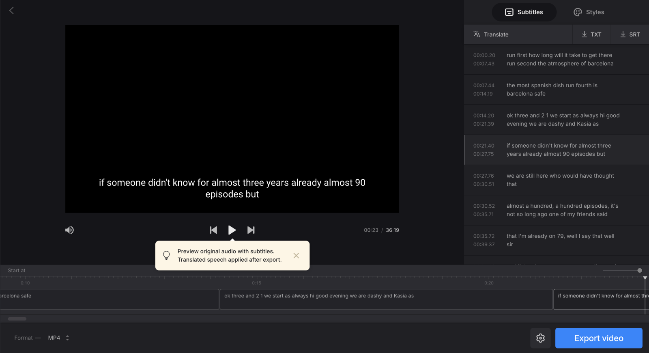Click end timestamp 00:27.75
Screen dimensions: 649x353
[484, 154]
